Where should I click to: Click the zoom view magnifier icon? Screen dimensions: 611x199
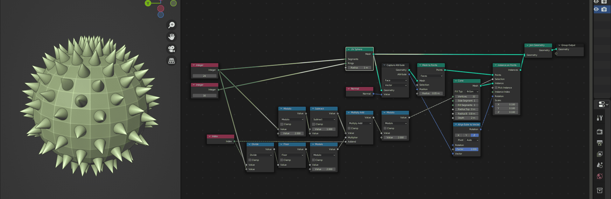[x=172, y=25]
